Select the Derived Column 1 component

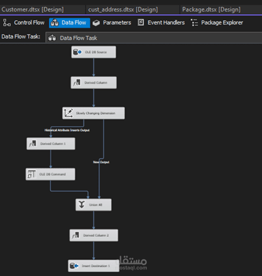51,144
